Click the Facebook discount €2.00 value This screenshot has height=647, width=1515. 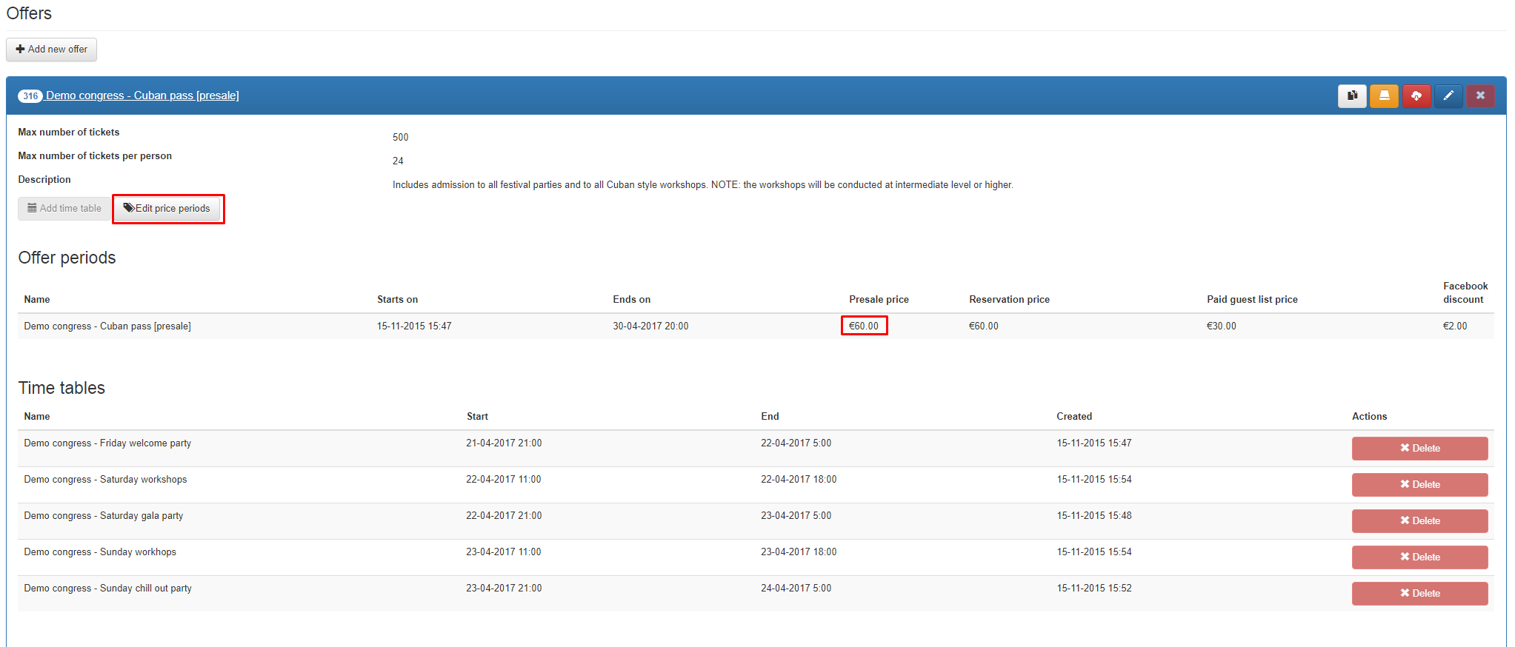[1455, 326]
